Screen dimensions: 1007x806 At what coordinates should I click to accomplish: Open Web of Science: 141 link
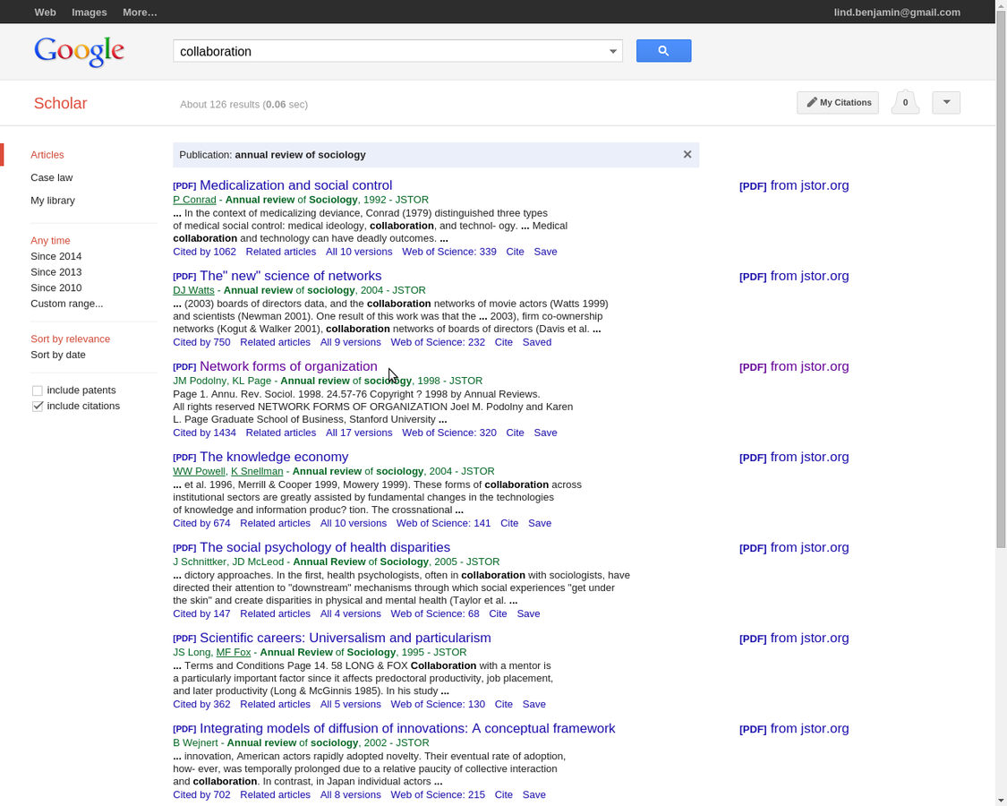point(443,524)
